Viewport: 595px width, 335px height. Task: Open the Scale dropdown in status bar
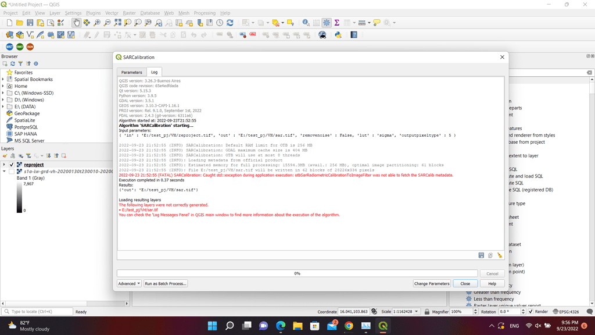click(x=416, y=312)
